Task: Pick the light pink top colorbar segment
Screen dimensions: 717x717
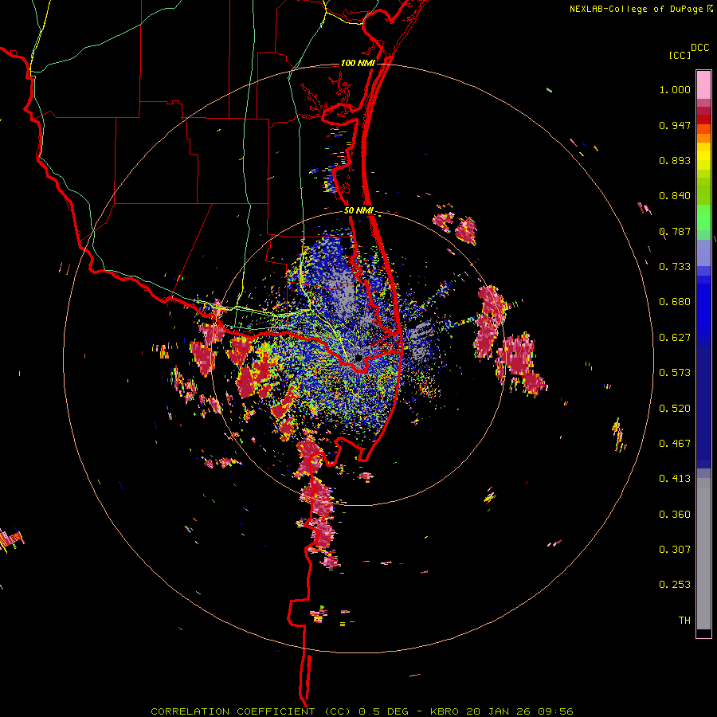Action: 703,85
